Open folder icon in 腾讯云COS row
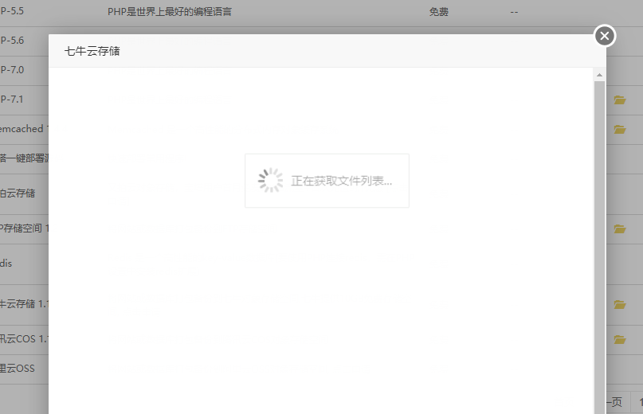This screenshot has width=643, height=414. coord(620,339)
